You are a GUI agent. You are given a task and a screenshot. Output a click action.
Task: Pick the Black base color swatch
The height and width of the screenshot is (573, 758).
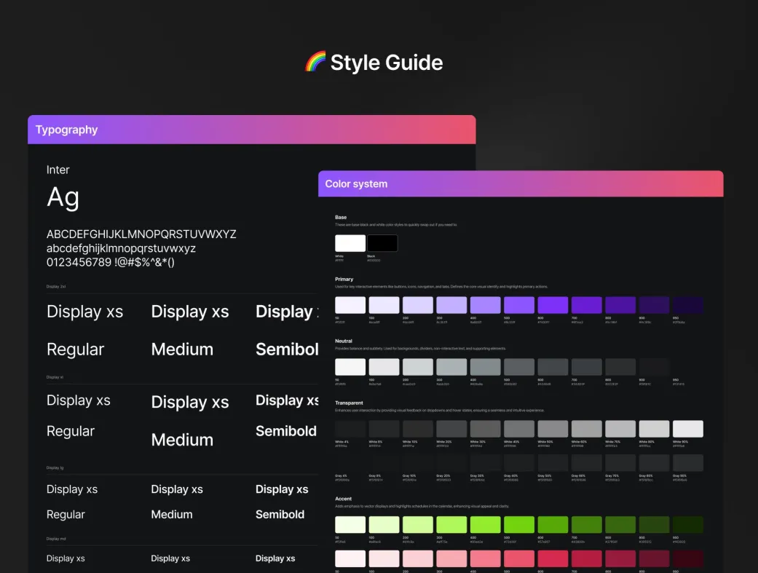[382, 243]
